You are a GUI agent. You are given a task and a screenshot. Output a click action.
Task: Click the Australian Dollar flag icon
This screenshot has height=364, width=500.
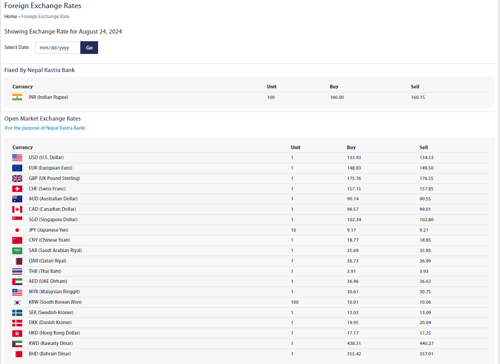pyautogui.click(x=17, y=199)
